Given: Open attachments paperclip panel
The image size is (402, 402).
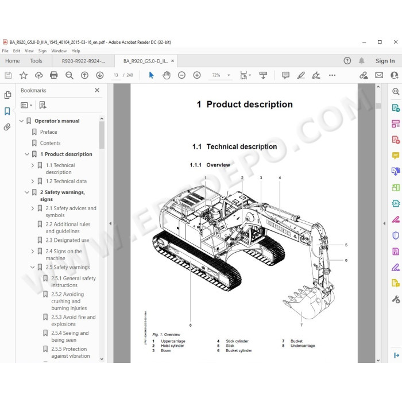Looking at the screenshot, I should coord(7,127).
